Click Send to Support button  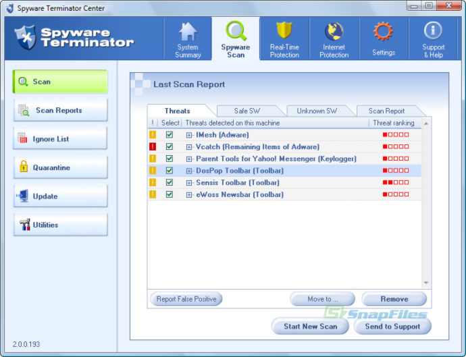(392, 326)
